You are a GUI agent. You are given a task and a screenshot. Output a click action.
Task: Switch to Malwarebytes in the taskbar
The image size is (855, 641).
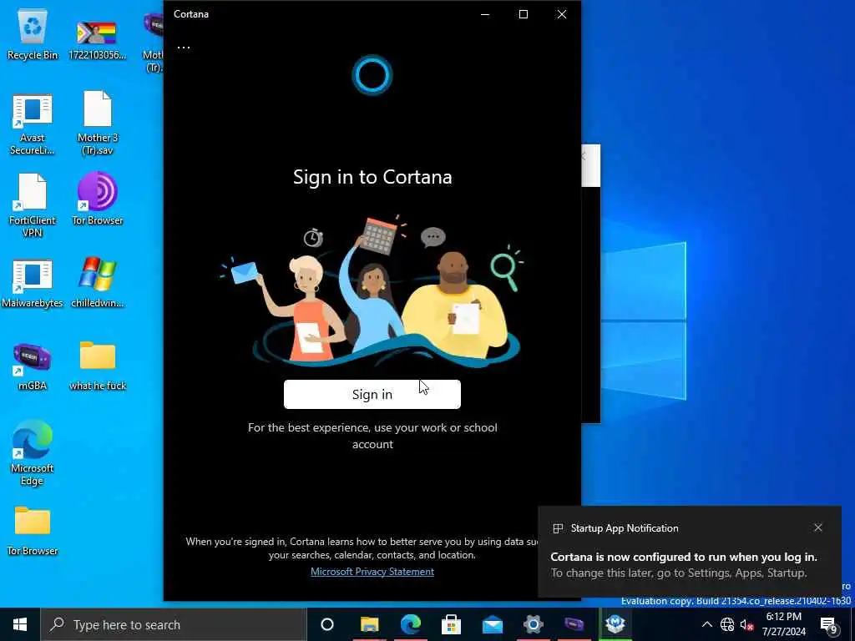click(615, 624)
